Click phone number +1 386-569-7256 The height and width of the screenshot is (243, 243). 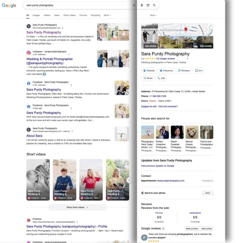(158, 96)
